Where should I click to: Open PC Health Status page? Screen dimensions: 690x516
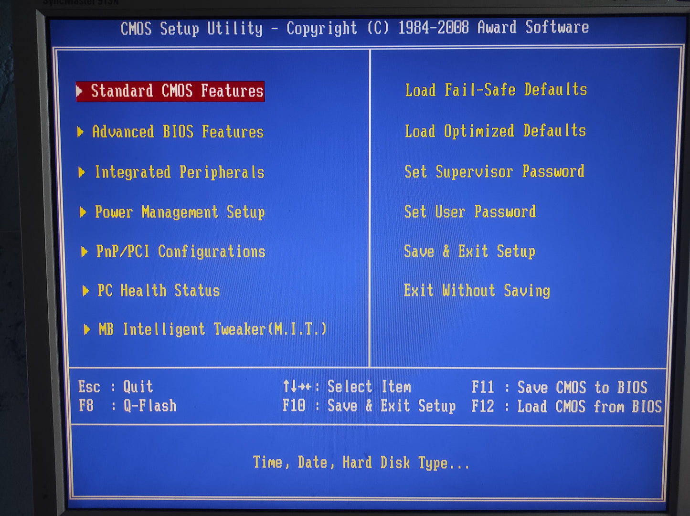tap(159, 291)
